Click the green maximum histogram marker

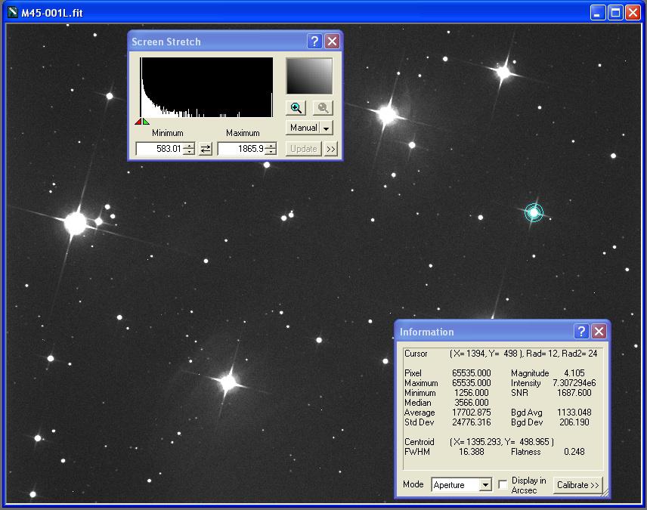tap(145, 121)
